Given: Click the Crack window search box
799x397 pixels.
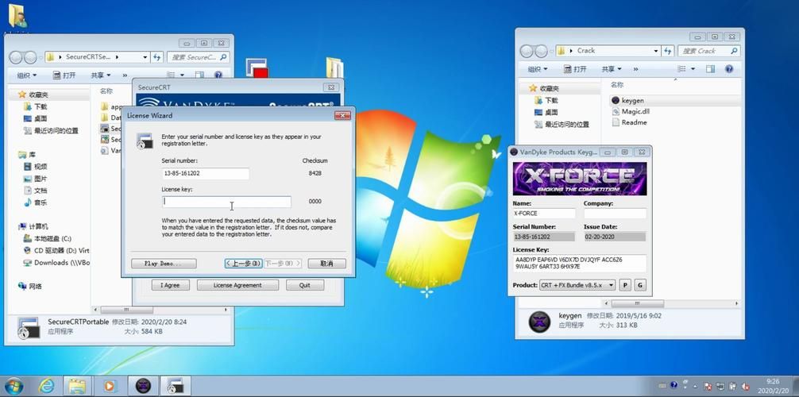Looking at the screenshot, I should tap(708, 51).
